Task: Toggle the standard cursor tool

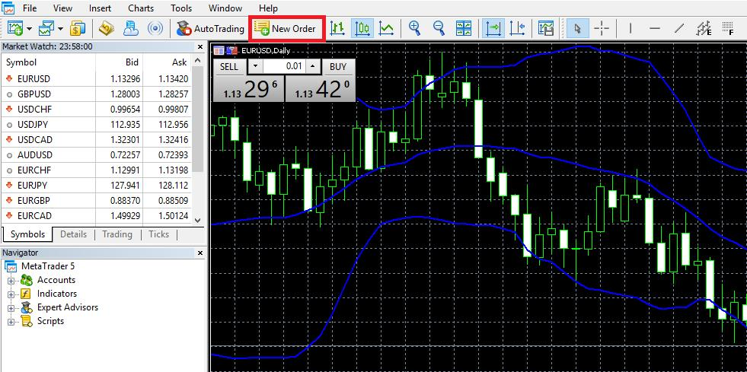Action: (x=577, y=29)
